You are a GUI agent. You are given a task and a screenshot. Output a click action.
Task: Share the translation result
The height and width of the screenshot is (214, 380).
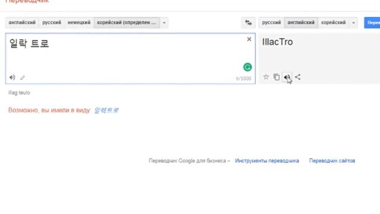(298, 77)
